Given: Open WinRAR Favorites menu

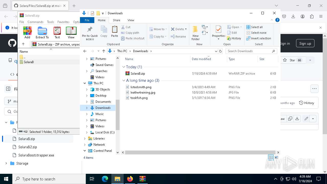Looking at the screenshot, I should coord(63,22).
